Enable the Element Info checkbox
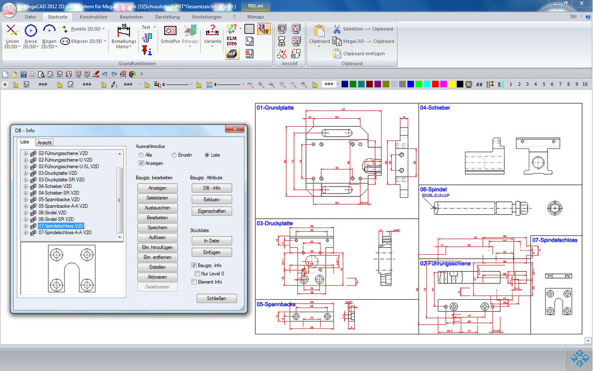Screen dimensions: 593x371 coord(194,282)
